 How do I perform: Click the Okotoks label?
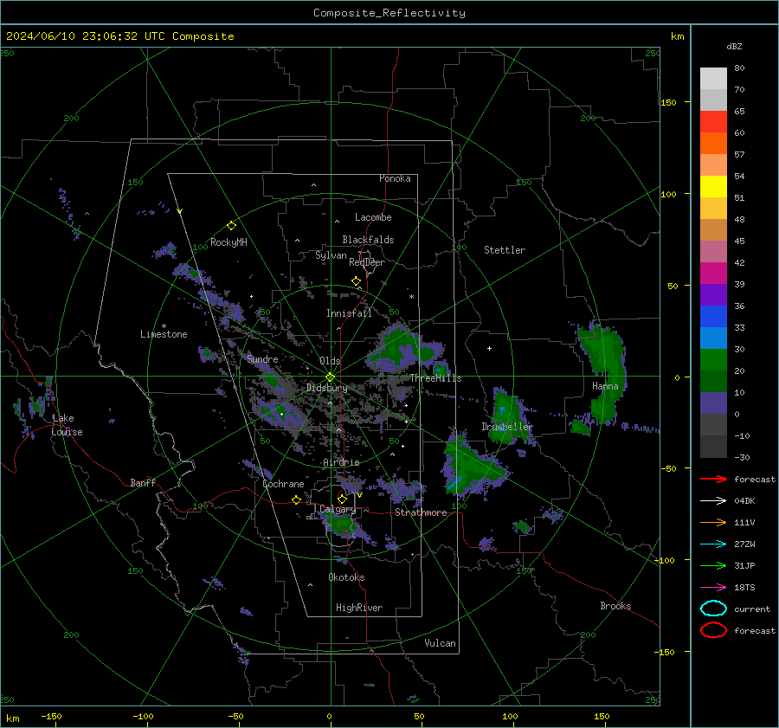(346, 577)
